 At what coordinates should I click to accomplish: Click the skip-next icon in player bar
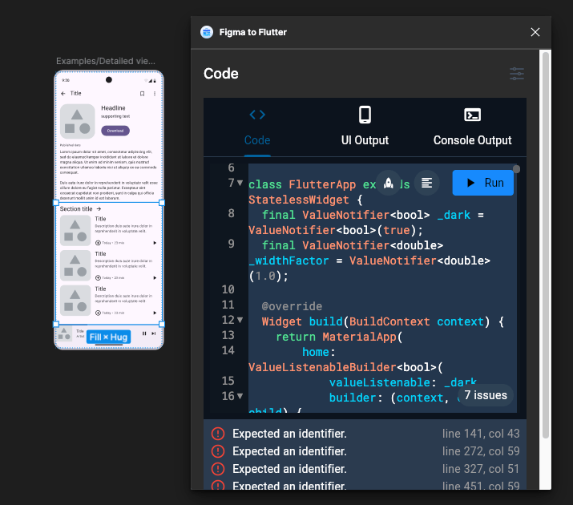154,333
